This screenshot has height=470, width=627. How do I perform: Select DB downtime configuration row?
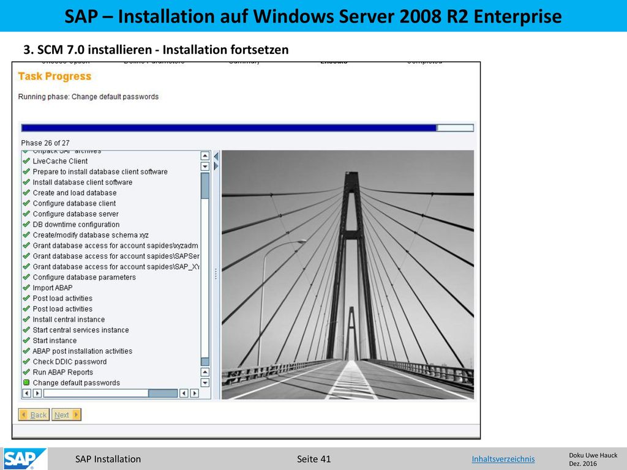(x=76, y=225)
